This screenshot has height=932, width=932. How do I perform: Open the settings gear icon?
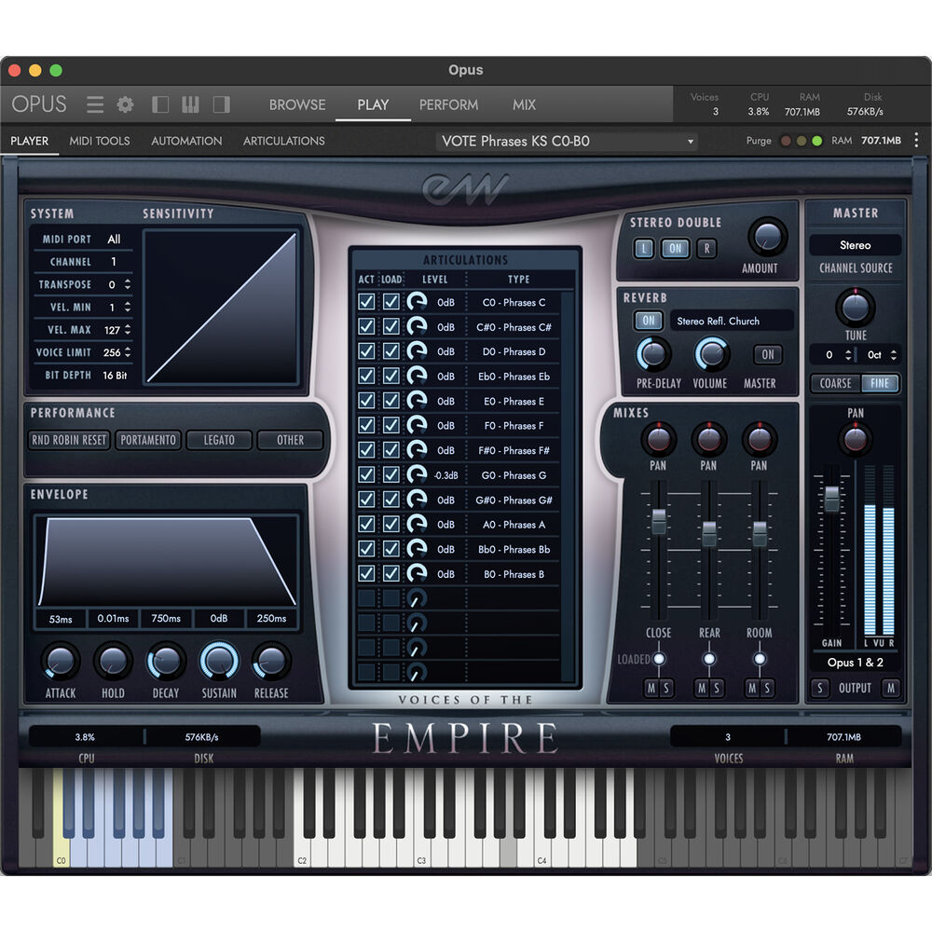[125, 104]
